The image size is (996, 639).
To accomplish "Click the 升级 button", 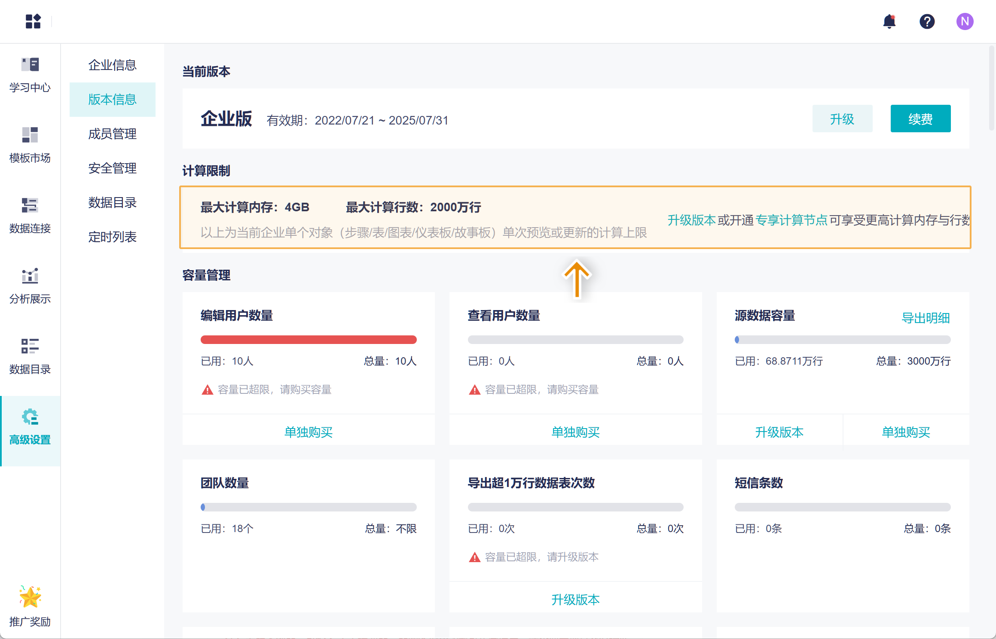I will click(842, 119).
